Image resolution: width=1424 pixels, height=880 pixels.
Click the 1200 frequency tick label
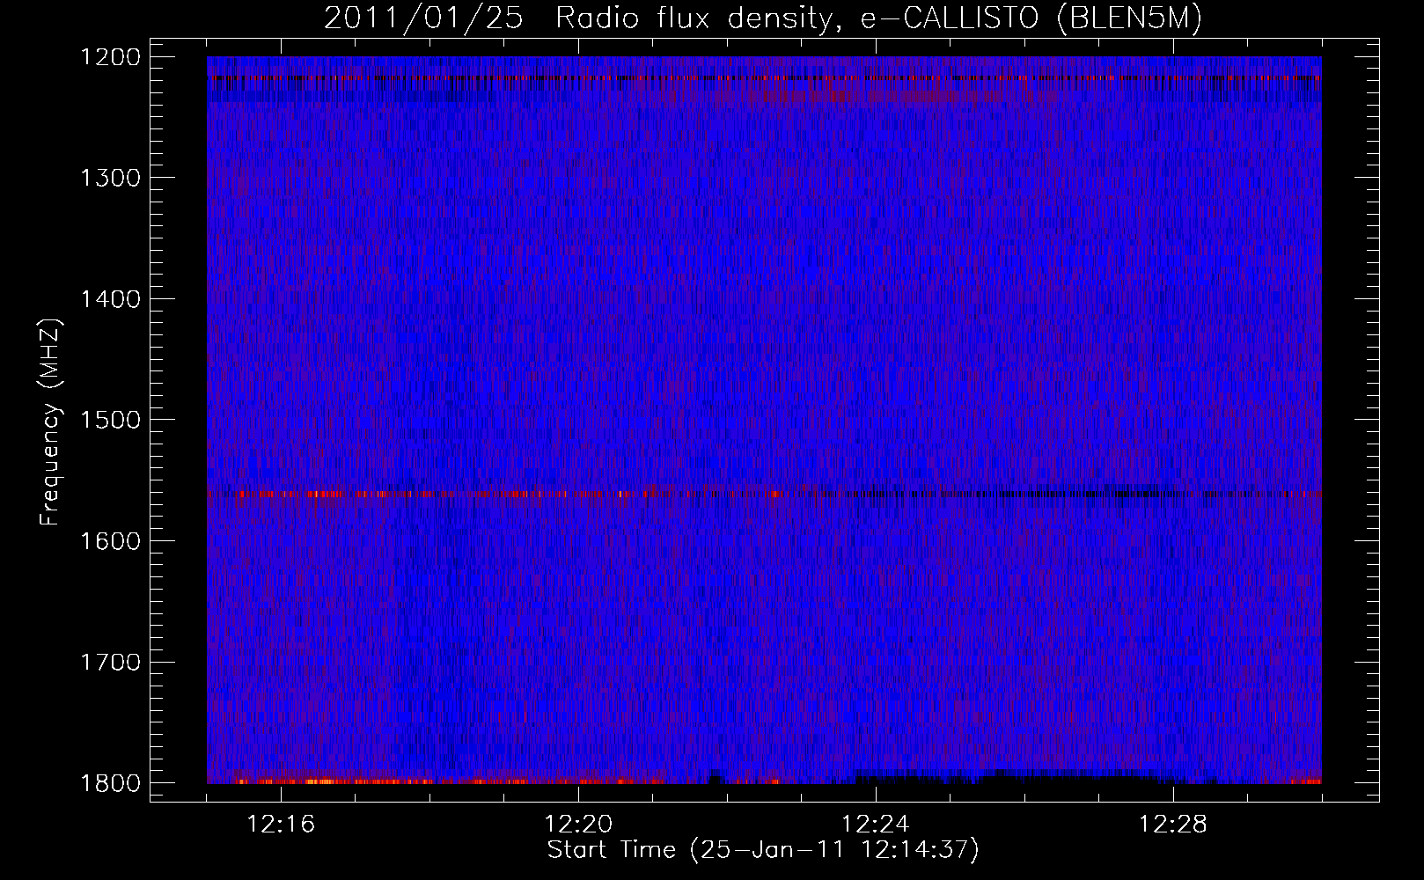110,57
